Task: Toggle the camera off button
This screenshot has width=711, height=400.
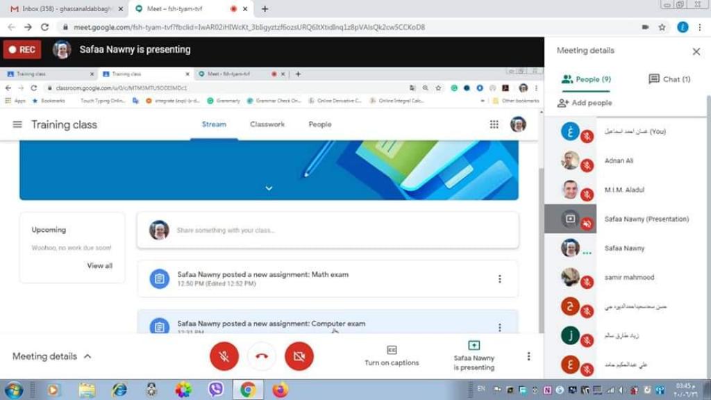Action: [299, 356]
